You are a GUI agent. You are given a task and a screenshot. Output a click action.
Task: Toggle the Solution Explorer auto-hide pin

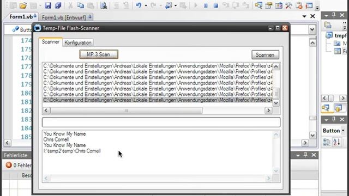pos(334,15)
